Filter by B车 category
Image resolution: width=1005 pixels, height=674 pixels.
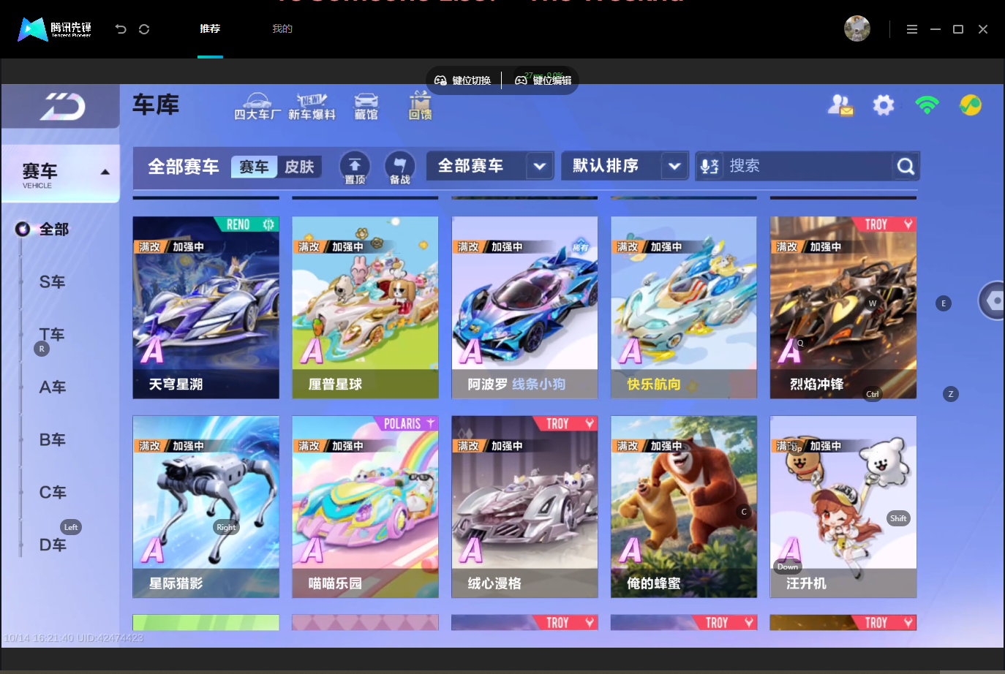pyautogui.click(x=52, y=440)
